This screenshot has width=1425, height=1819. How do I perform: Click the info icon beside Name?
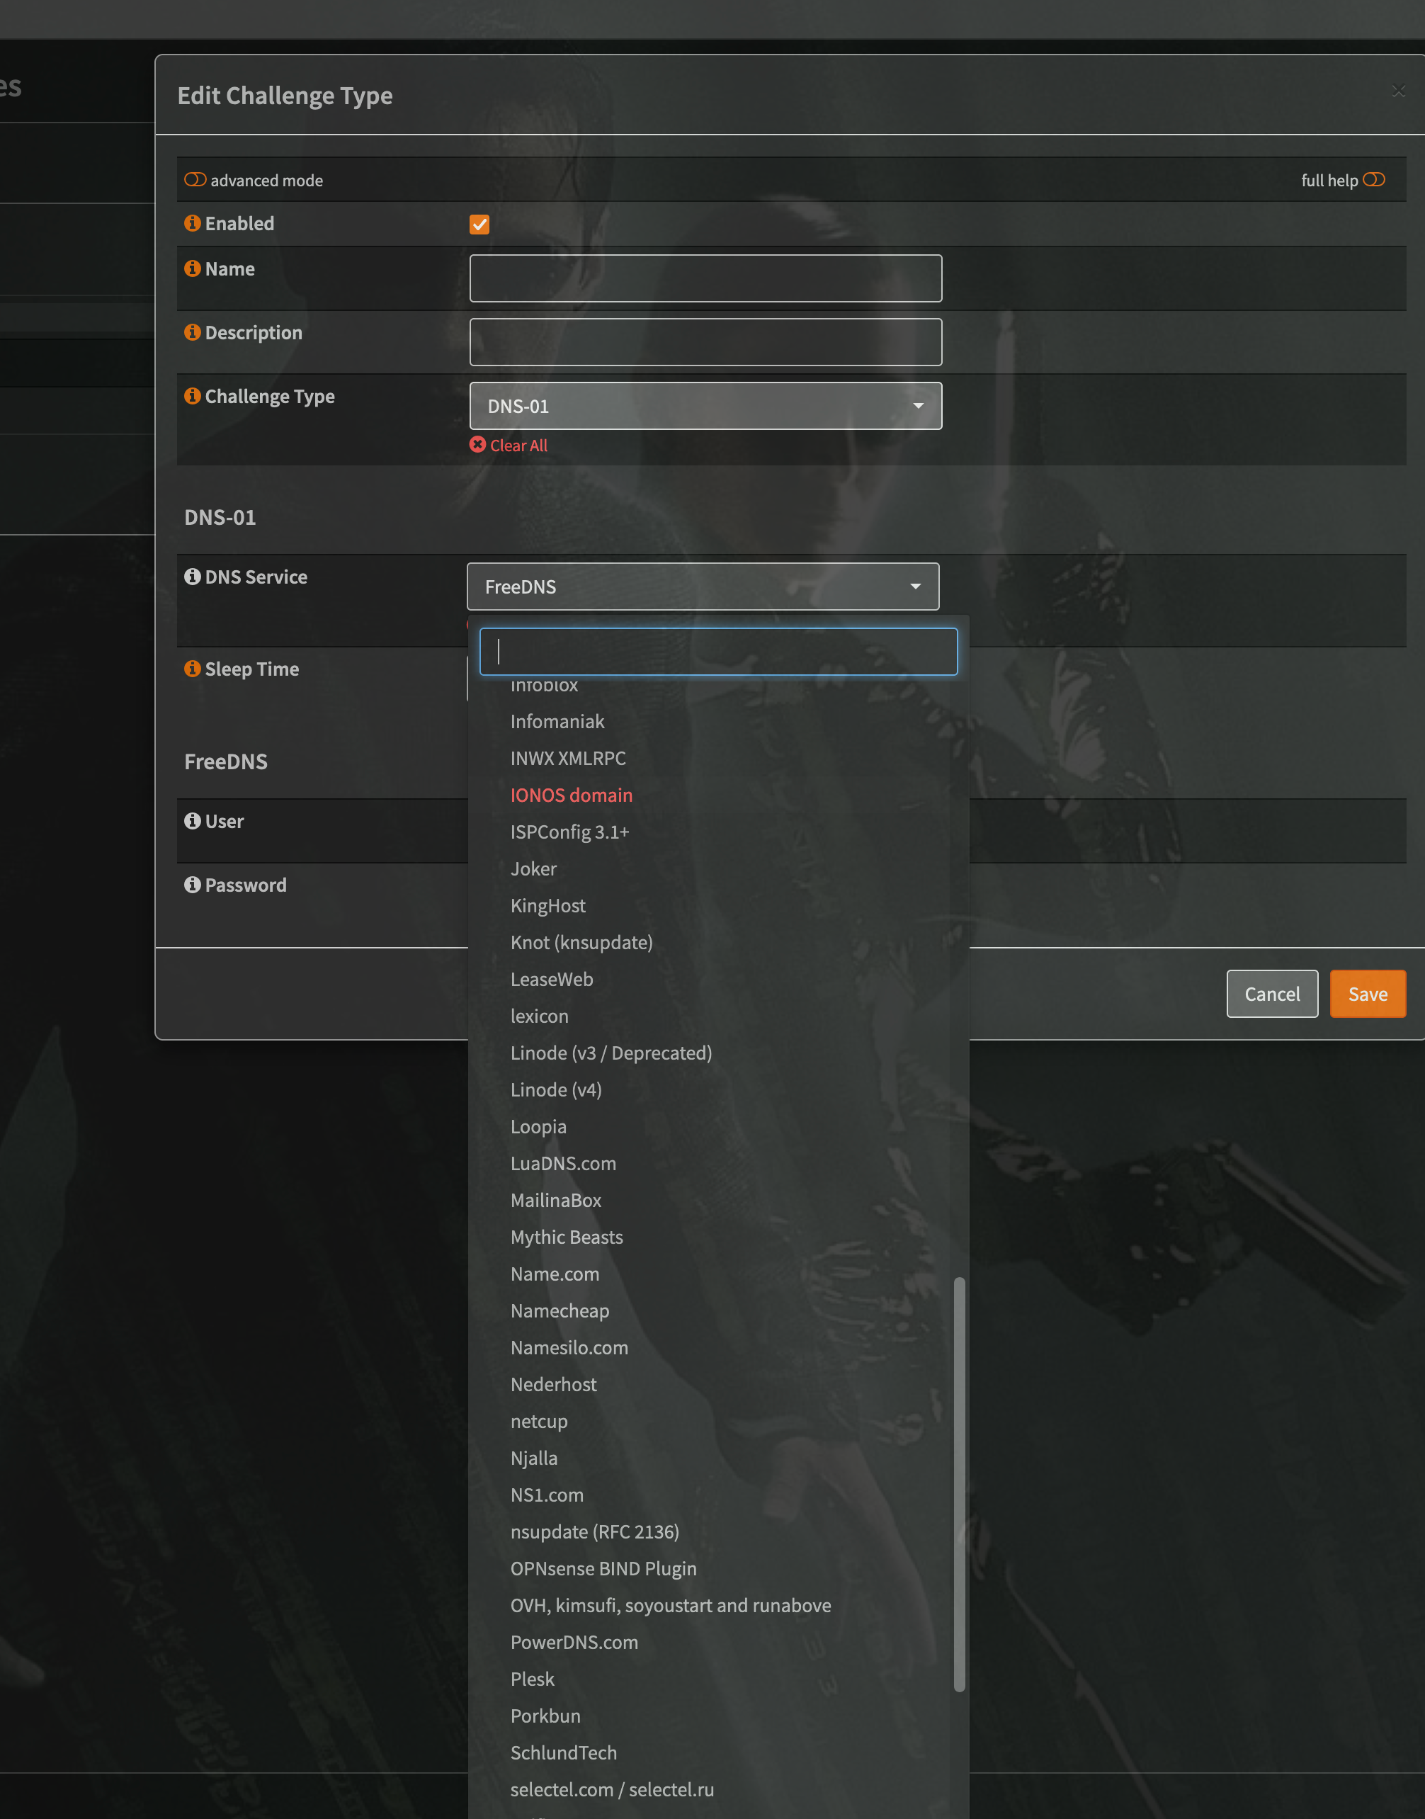(192, 268)
